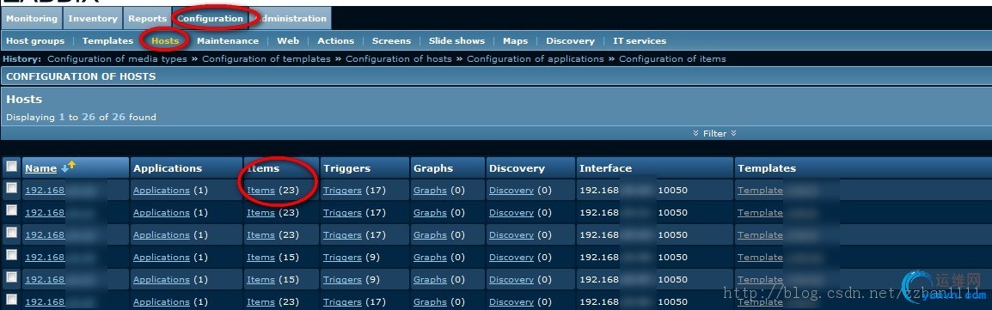Check the fourth host row checkbox
Image resolution: width=992 pixels, height=310 pixels.
click(x=11, y=255)
